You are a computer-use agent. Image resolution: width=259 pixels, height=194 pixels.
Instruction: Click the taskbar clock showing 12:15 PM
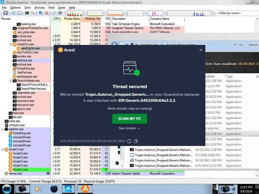click(246, 189)
